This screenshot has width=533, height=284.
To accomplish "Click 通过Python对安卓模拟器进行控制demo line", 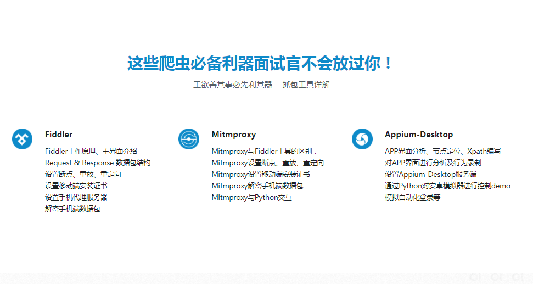I will click(448, 186).
